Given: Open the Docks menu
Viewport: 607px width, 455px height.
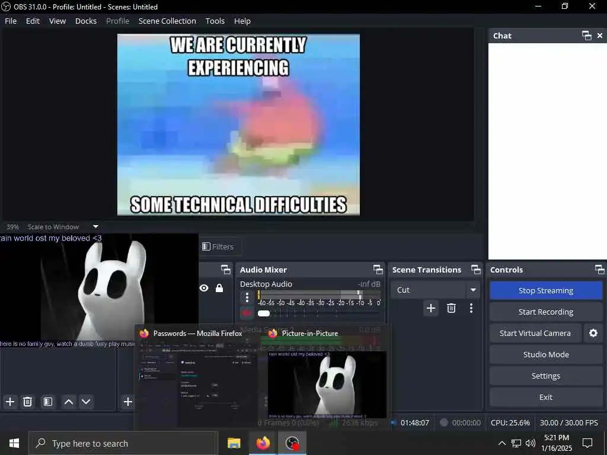Looking at the screenshot, I should [86, 21].
